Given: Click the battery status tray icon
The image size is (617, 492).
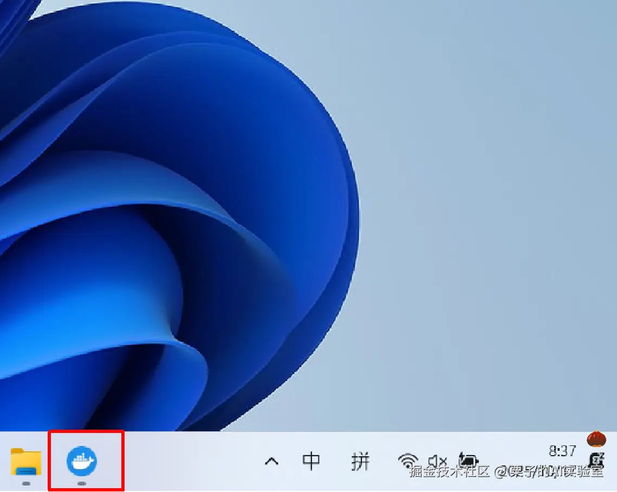Looking at the screenshot, I should click(468, 459).
